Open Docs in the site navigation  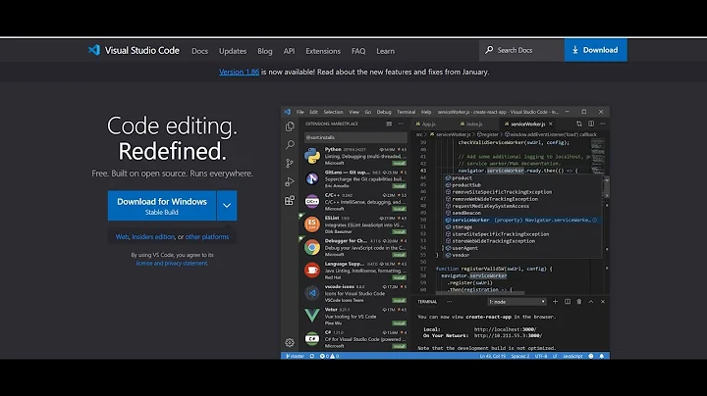point(199,51)
